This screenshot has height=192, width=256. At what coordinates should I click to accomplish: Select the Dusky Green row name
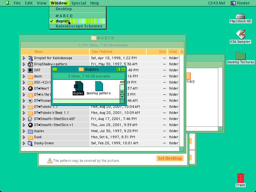point(44,143)
